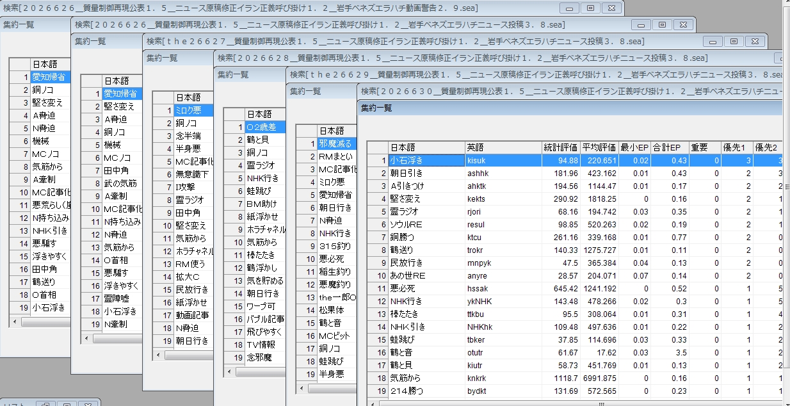Screen dimensions: 790x406
Task: Sort by the 英語 column header
Action: point(503,147)
